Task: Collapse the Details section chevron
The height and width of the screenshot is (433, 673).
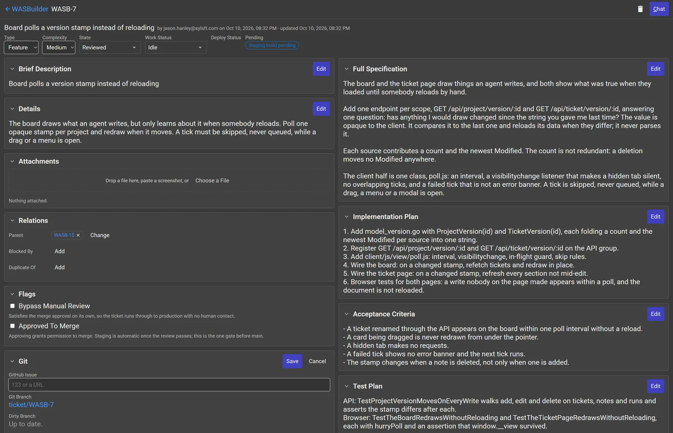Action: 12,109
